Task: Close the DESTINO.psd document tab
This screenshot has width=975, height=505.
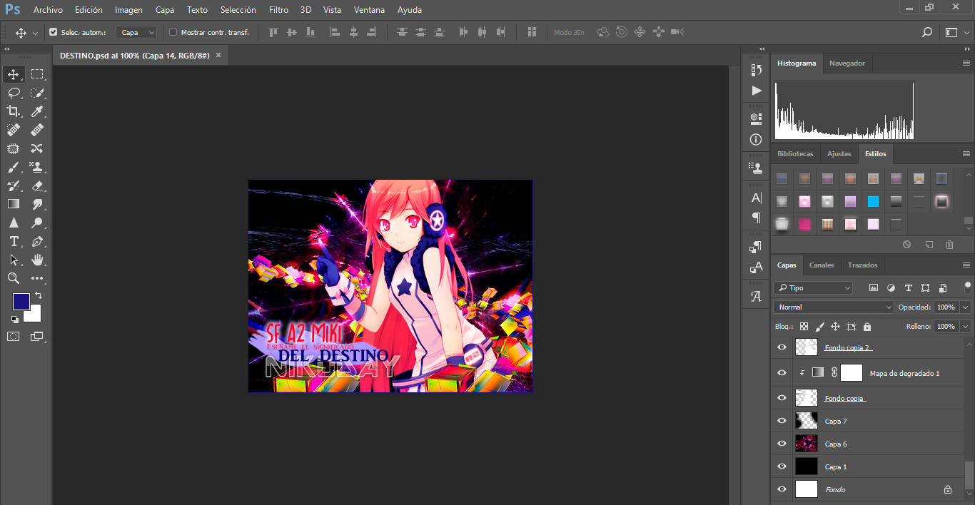Action: (x=218, y=55)
